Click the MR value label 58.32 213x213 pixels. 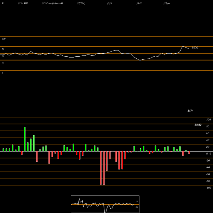[x=198, y=125]
